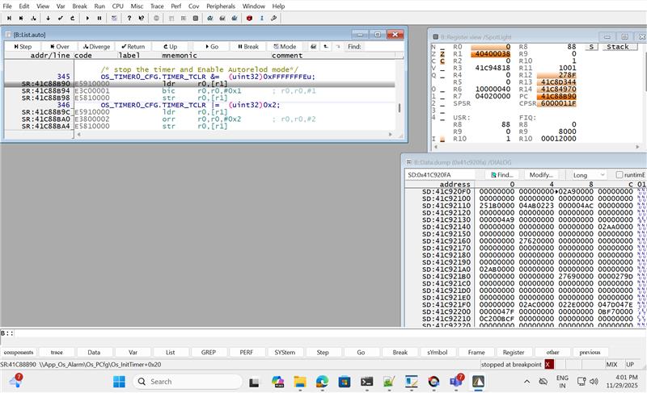Click the Mode button in List window
Screen dimensions: 647x393
pyautogui.click(x=285, y=47)
